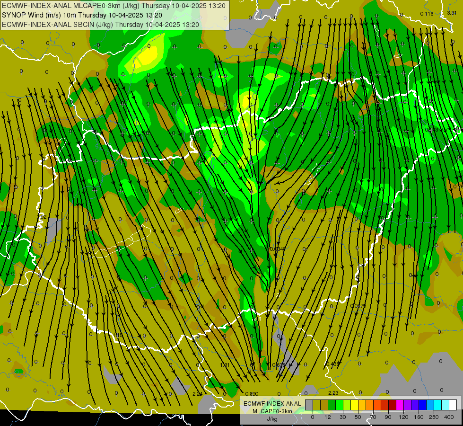Click station value 0.438 on map
The height and width of the screenshot is (426, 463).
[x=332, y=364]
